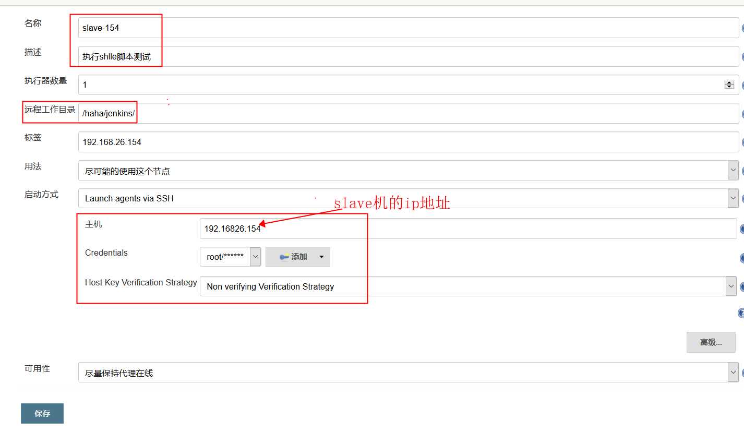Click help icon next to 主机 field
The image size is (744, 432).
click(x=742, y=229)
